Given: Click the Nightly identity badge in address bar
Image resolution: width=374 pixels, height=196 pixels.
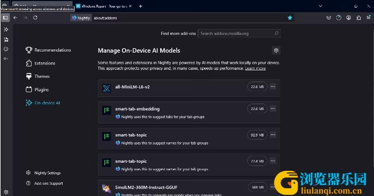Looking at the screenshot, I should [x=81, y=18].
